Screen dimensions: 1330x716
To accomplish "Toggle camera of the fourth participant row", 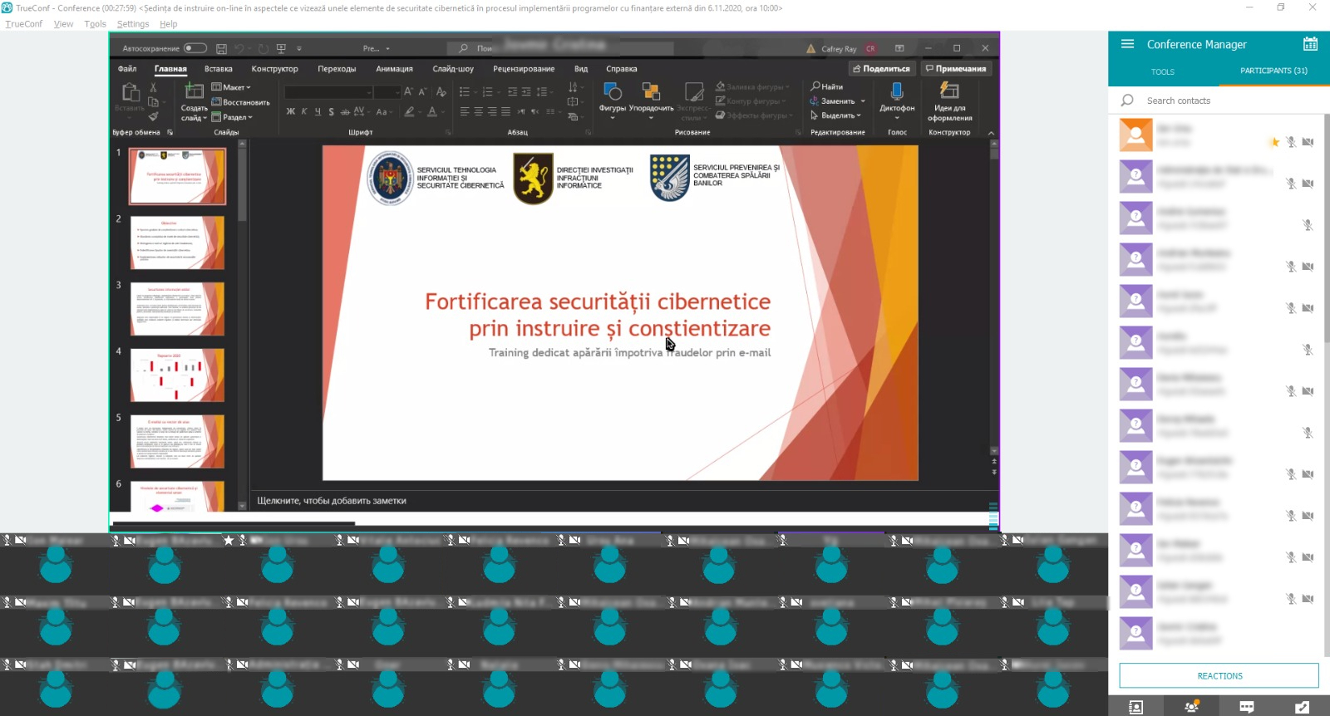I will (1308, 267).
